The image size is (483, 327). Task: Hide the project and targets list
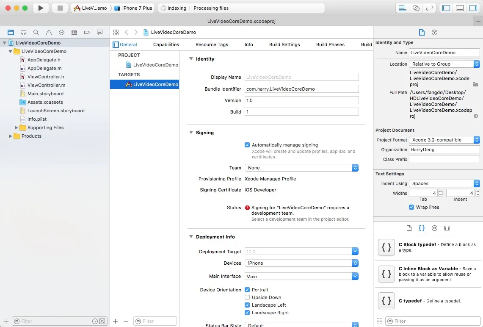(x=116, y=45)
